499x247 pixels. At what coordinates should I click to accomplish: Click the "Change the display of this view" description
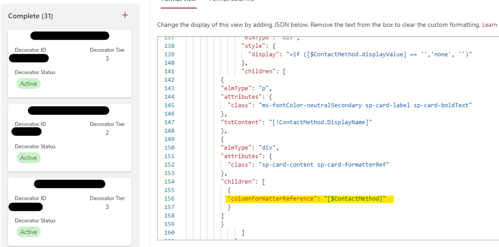click(319, 25)
